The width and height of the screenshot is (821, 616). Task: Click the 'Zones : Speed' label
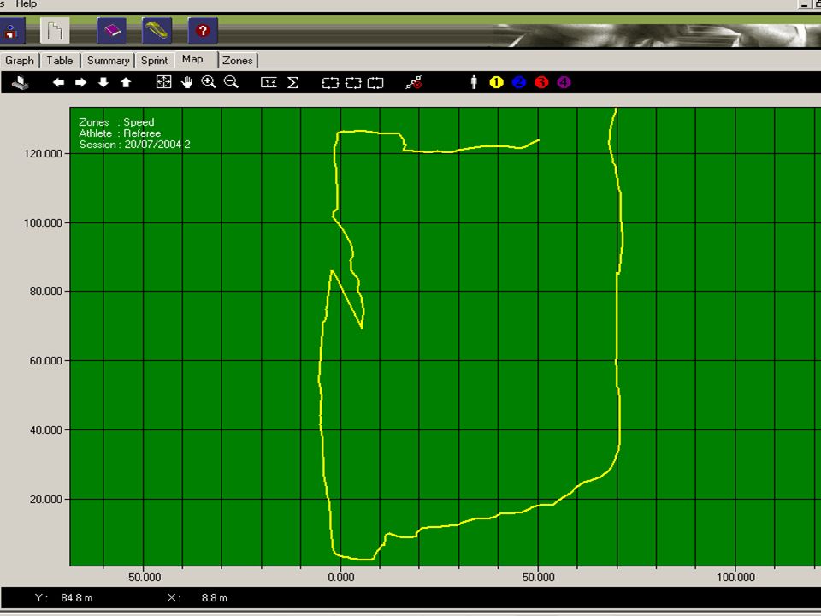(x=116, y=122)
